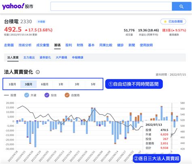Click the info icon beside 法人買賣變化
The image size is (192, 164).
coord(38,72)
